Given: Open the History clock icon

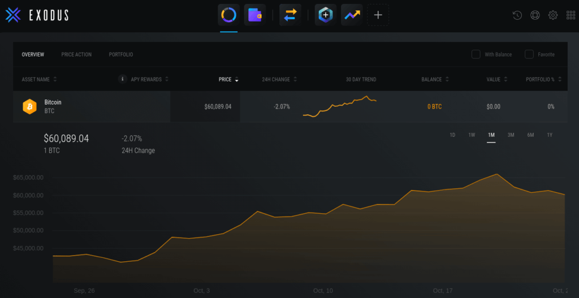Looking at the screenshot, I should (517, 15).
